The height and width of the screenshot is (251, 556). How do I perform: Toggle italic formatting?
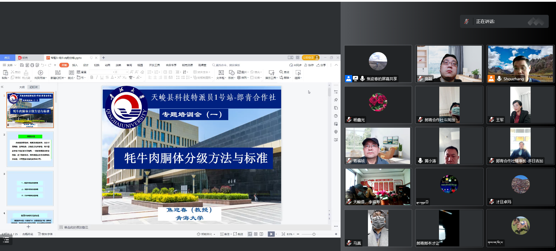(x=97, y=77)
